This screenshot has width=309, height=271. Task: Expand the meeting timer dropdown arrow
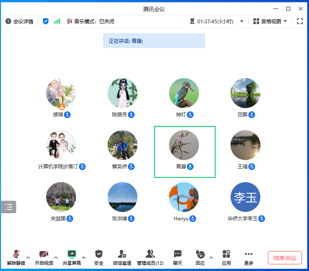coord(242,21)
